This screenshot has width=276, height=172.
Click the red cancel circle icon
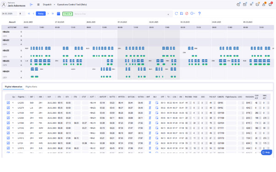[187, 14]
